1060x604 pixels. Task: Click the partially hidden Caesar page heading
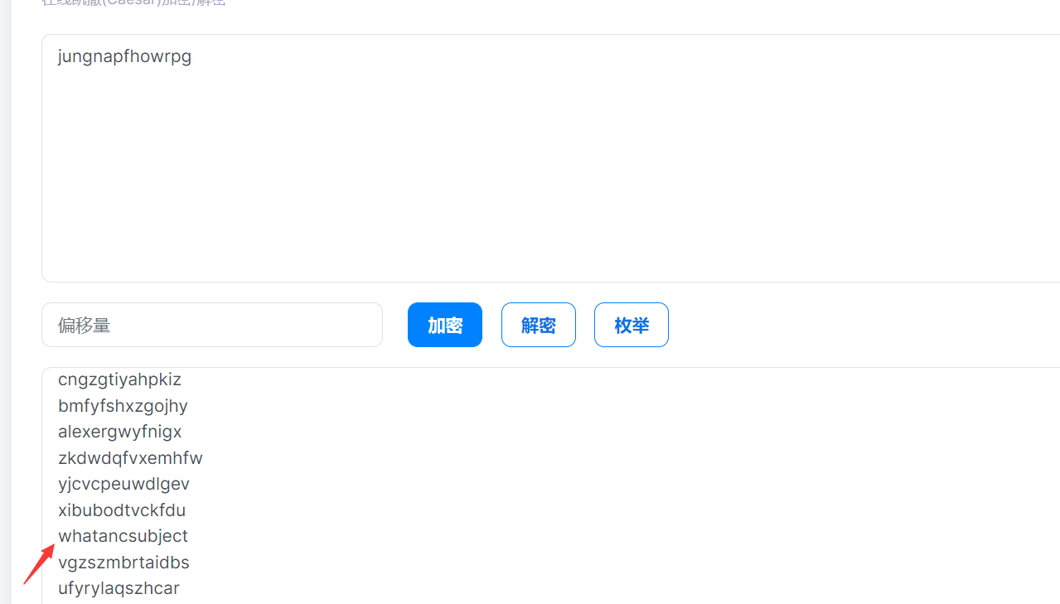(133, 3)
